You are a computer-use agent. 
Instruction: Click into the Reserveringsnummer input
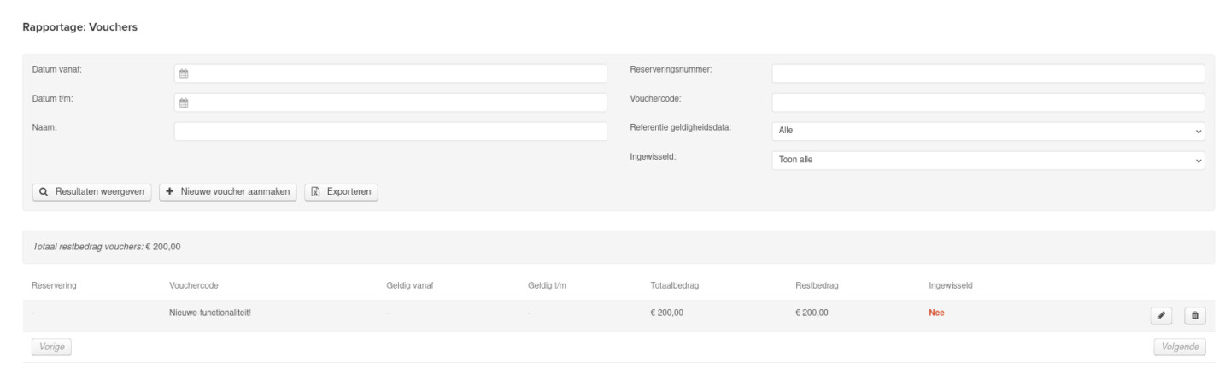tap(988, 73)
